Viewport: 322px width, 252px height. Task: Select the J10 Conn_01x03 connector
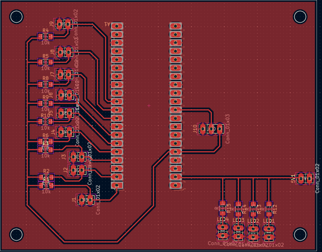coord(210,129)
